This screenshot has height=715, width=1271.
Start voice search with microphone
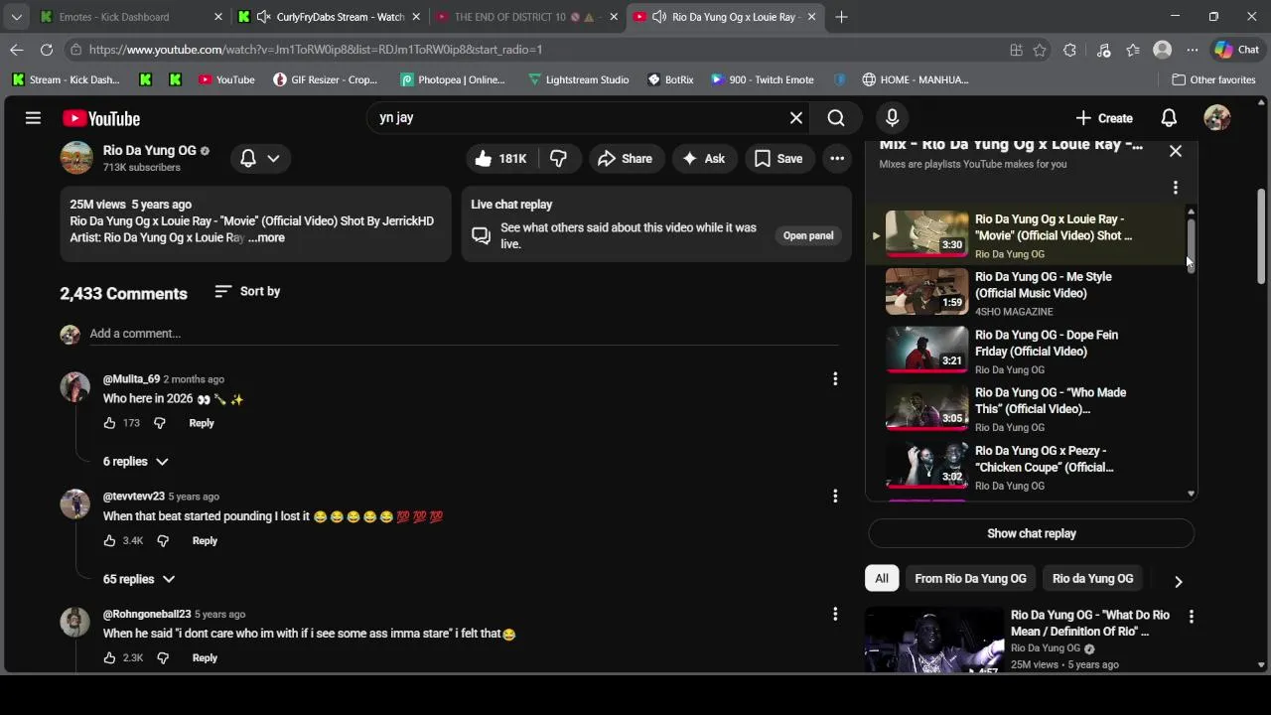point(892,118)
